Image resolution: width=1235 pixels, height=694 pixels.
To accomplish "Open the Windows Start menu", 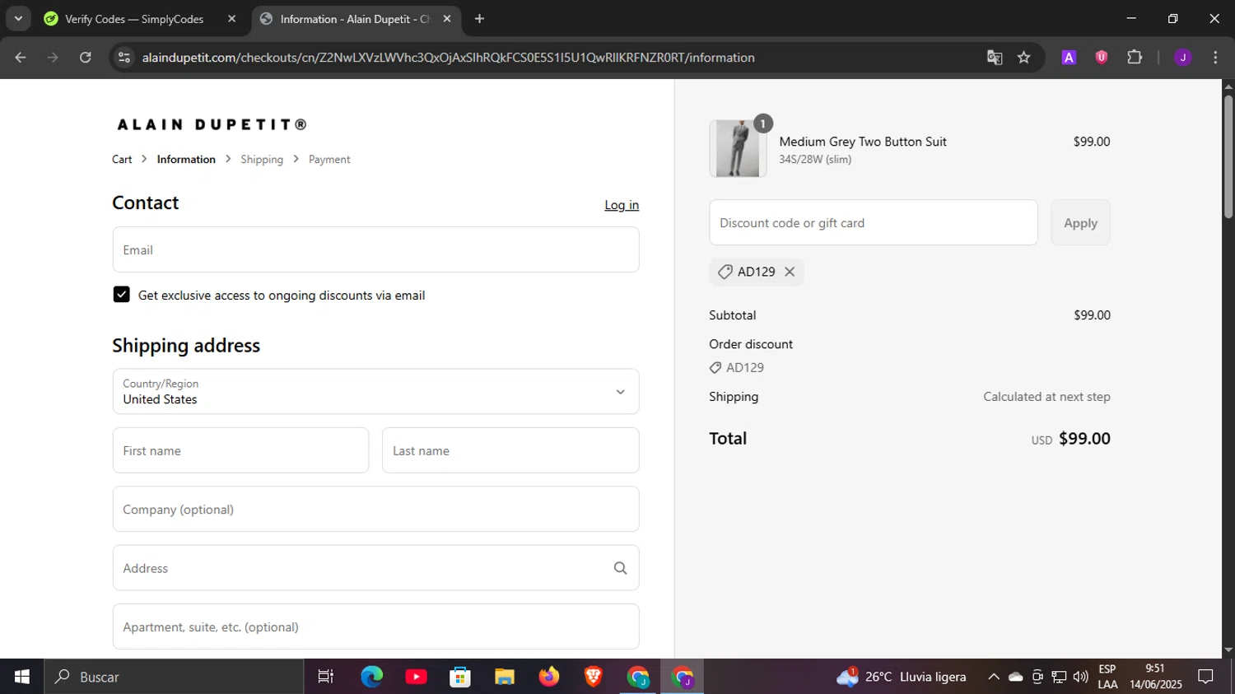I will [22, 677].
